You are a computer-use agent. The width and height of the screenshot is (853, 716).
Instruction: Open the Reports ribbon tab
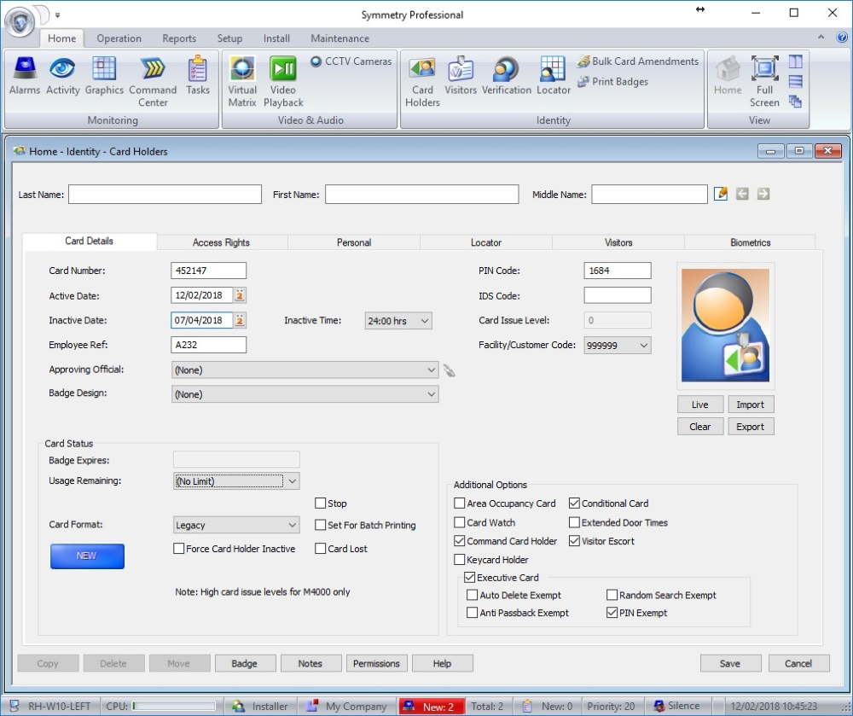[x=179, y=38]
